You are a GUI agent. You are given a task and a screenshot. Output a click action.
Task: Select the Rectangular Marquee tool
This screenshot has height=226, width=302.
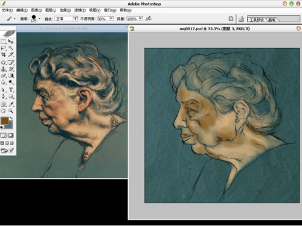(4, 42)
